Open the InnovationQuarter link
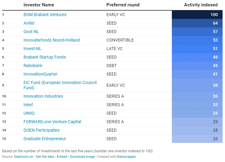 (40, 74)
